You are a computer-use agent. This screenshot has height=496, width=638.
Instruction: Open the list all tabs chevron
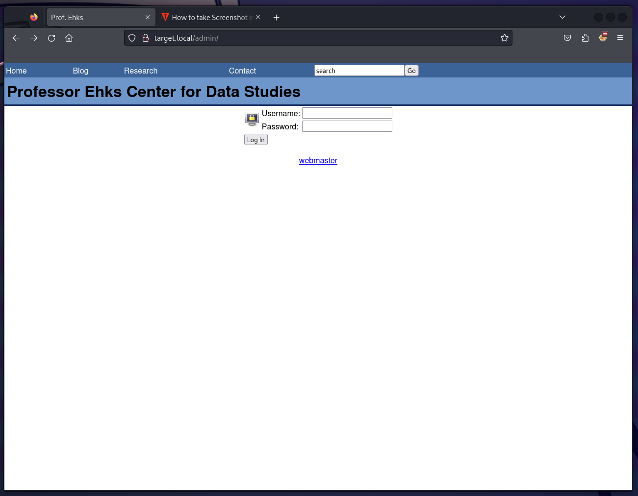(x=562, y=17)
